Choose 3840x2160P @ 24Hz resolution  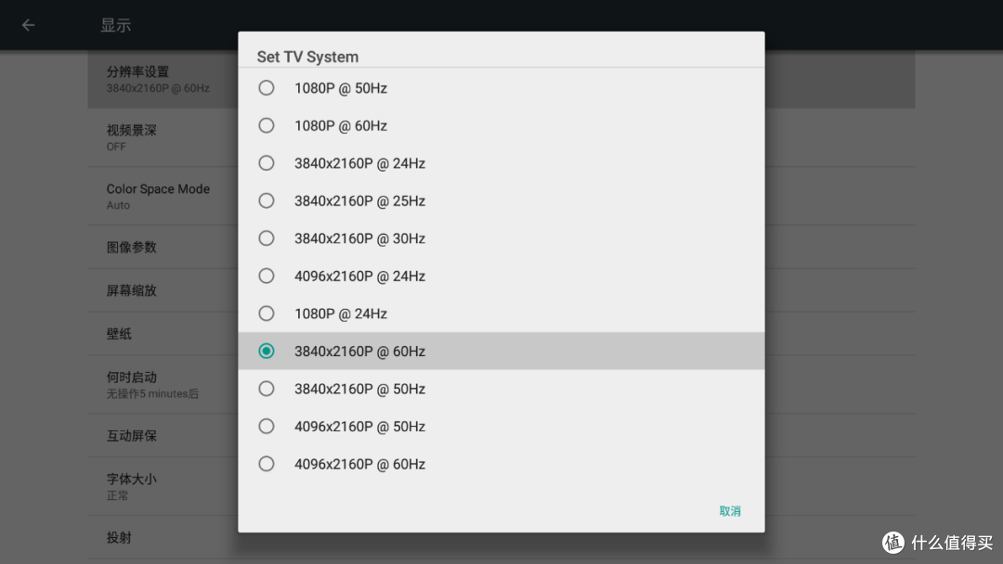click(501, 163)
